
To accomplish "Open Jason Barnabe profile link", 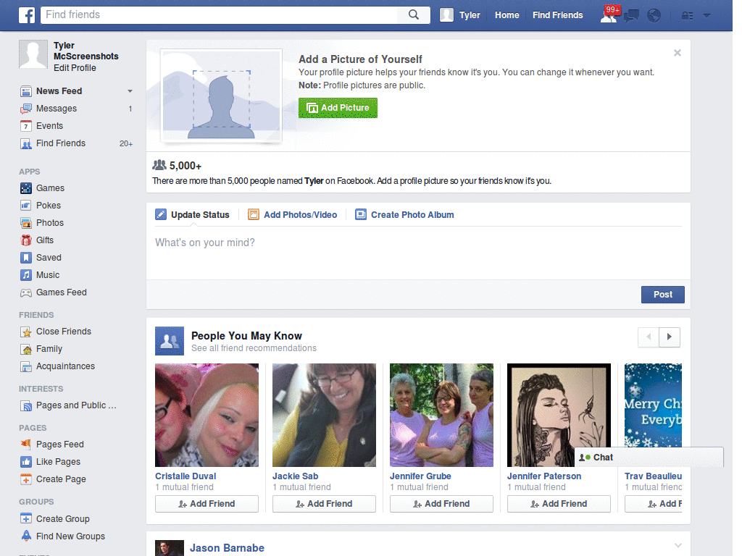I will coord(227,548).
